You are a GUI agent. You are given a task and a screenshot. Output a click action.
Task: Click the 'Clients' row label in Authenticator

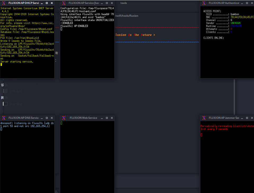[211, 32]
